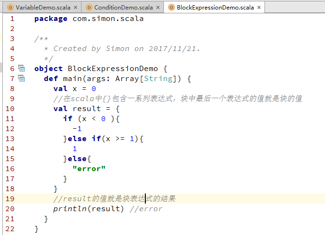Click the 'if' keyword on line 11
The image size is (325, 235).
(x=68, y=119)
